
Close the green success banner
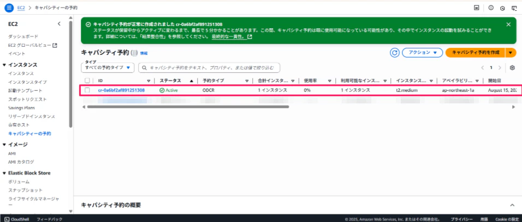[508, 24]
